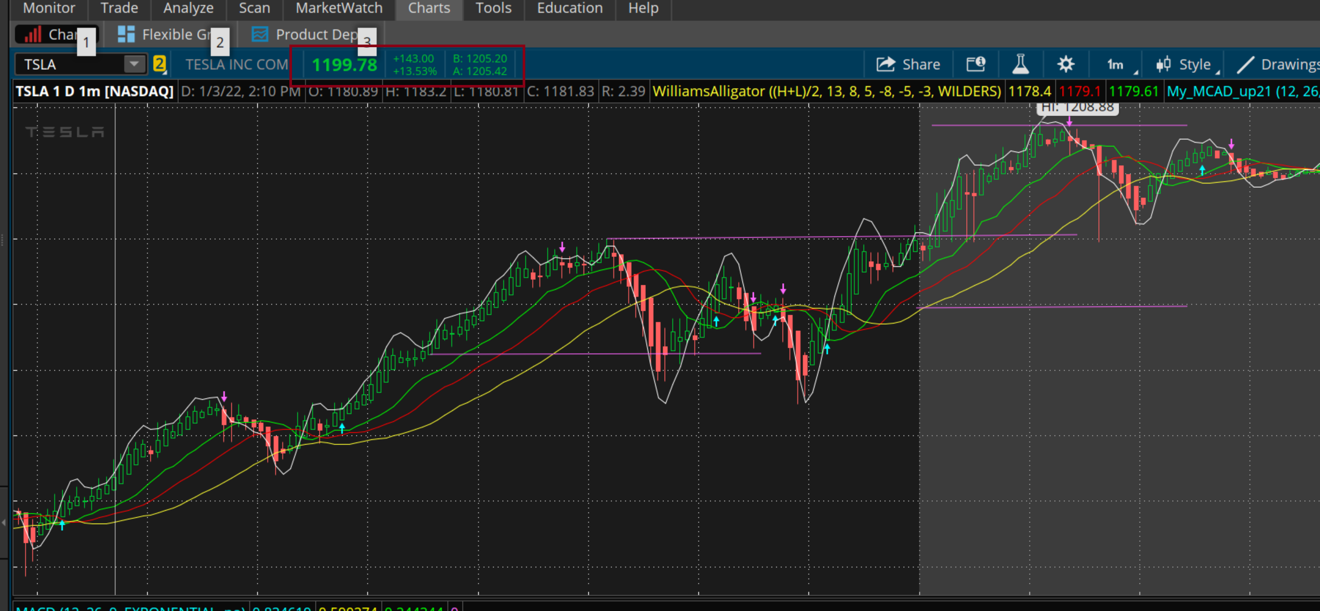The image size is (1320, 611).
Task: Click the WilliamsAlligator study label
Action: (826, 92)
